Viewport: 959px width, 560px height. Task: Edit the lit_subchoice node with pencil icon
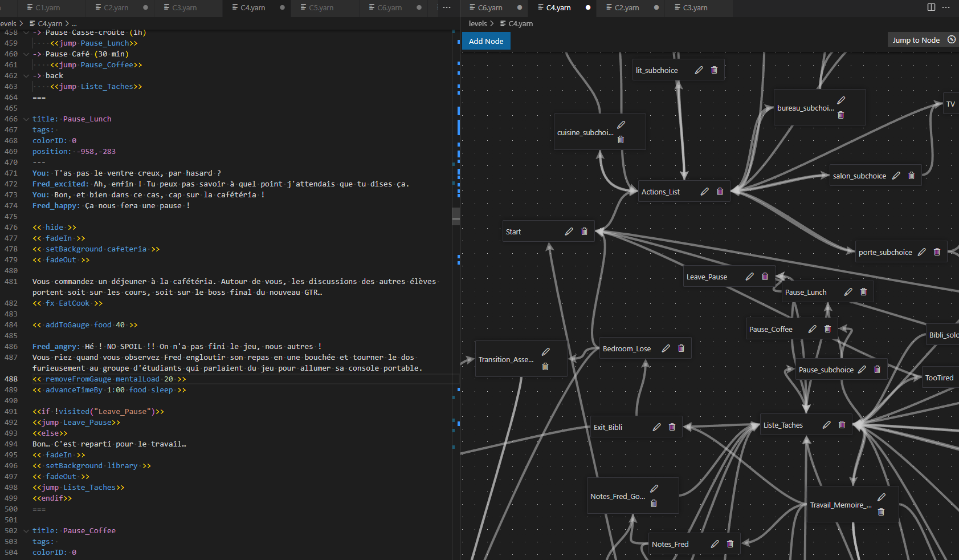tap(699, 70)
